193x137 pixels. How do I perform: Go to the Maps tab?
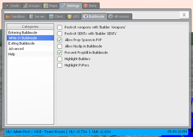point(51,6)
